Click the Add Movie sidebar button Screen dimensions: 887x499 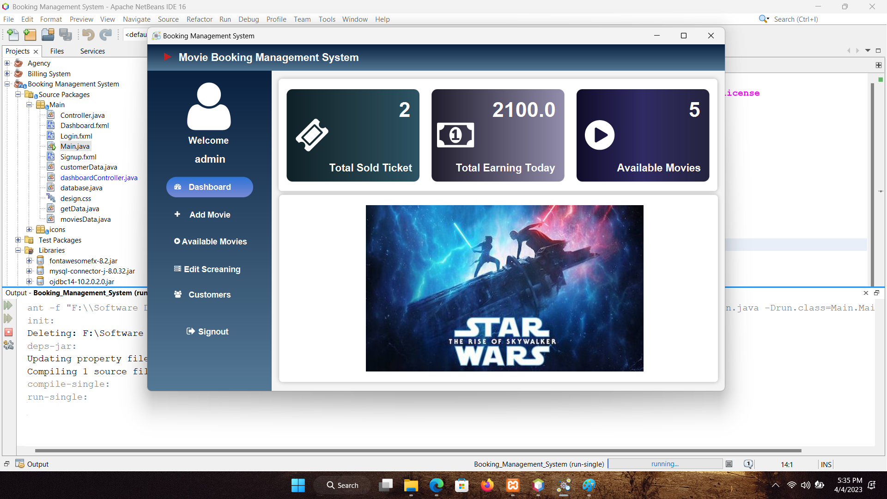209,214
